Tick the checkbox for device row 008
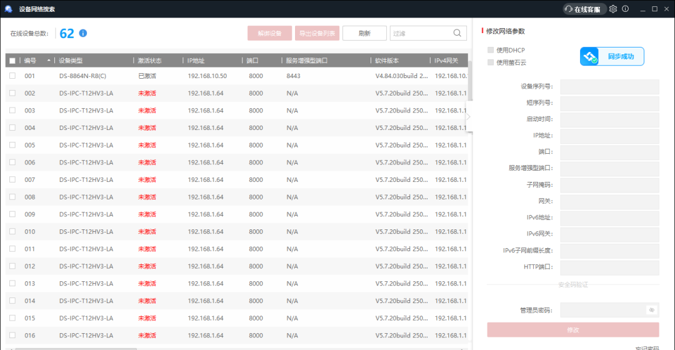 coord(12,197)
